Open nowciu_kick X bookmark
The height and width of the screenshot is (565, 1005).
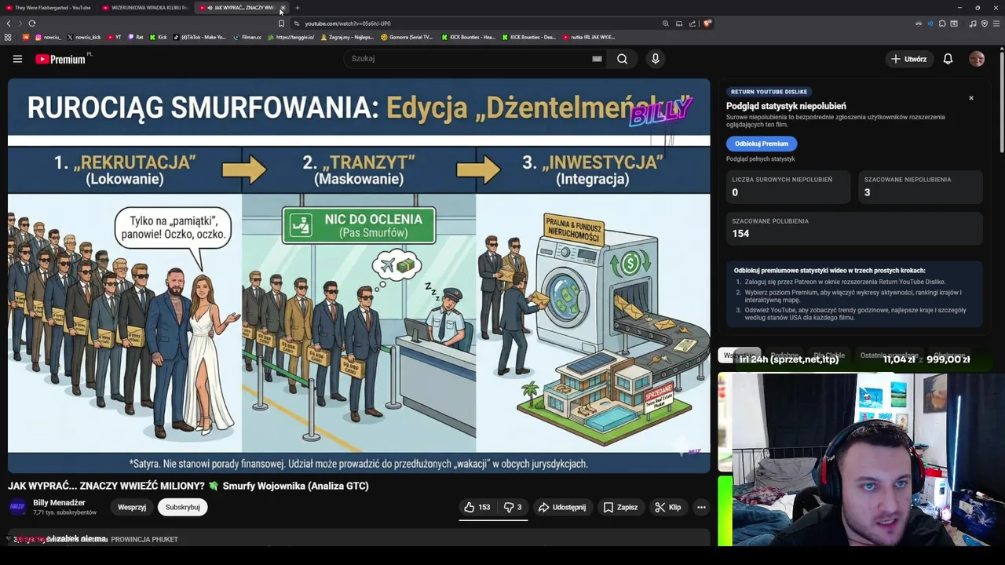point(84,37)
